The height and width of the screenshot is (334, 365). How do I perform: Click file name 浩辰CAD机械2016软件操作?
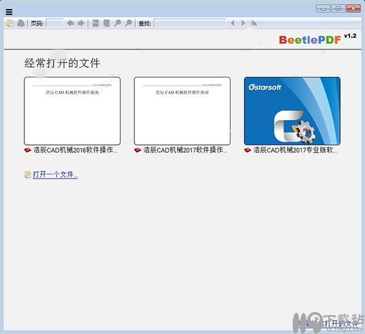(x=75, y=150)
